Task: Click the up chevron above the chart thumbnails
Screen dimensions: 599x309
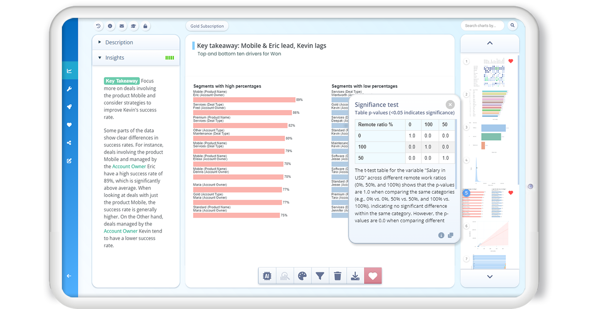Action: (x=489, y=44)
